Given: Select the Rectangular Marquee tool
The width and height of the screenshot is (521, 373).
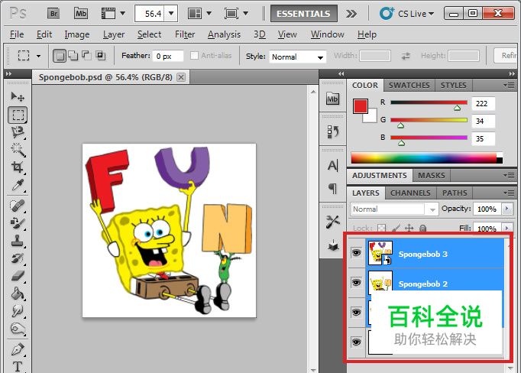Looking at the screenshot, I should click(x=18, y=115).
